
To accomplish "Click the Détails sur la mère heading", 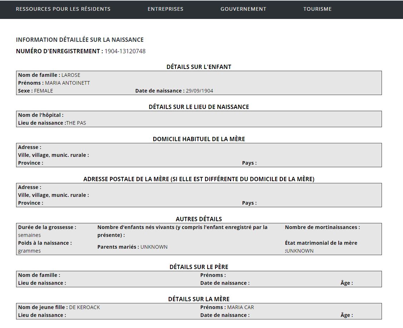I will point(199,299).
